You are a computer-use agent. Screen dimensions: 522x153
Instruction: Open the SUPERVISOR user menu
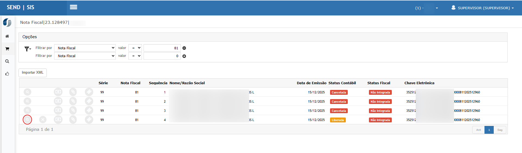tap(482, 8)
